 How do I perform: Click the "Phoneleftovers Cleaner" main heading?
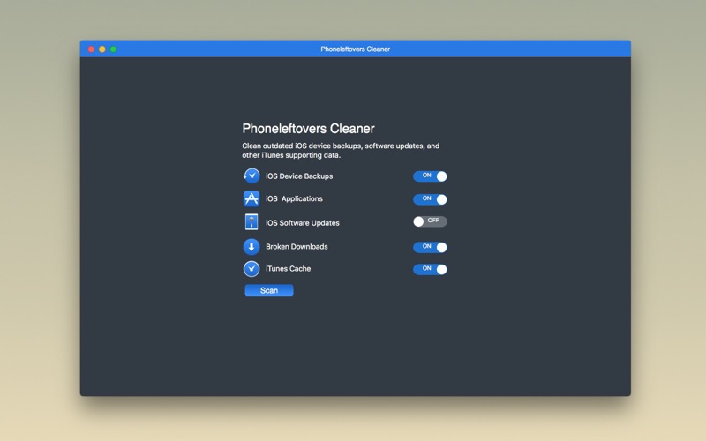tap(308, 129)
